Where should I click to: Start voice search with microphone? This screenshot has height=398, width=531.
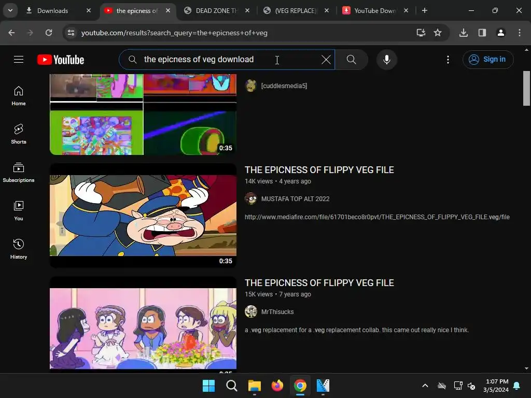386,60
